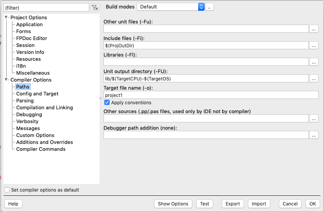This screenshot has width=324, height=212.
Task: Click the Project Options tree label
Action: coord(29,17)
